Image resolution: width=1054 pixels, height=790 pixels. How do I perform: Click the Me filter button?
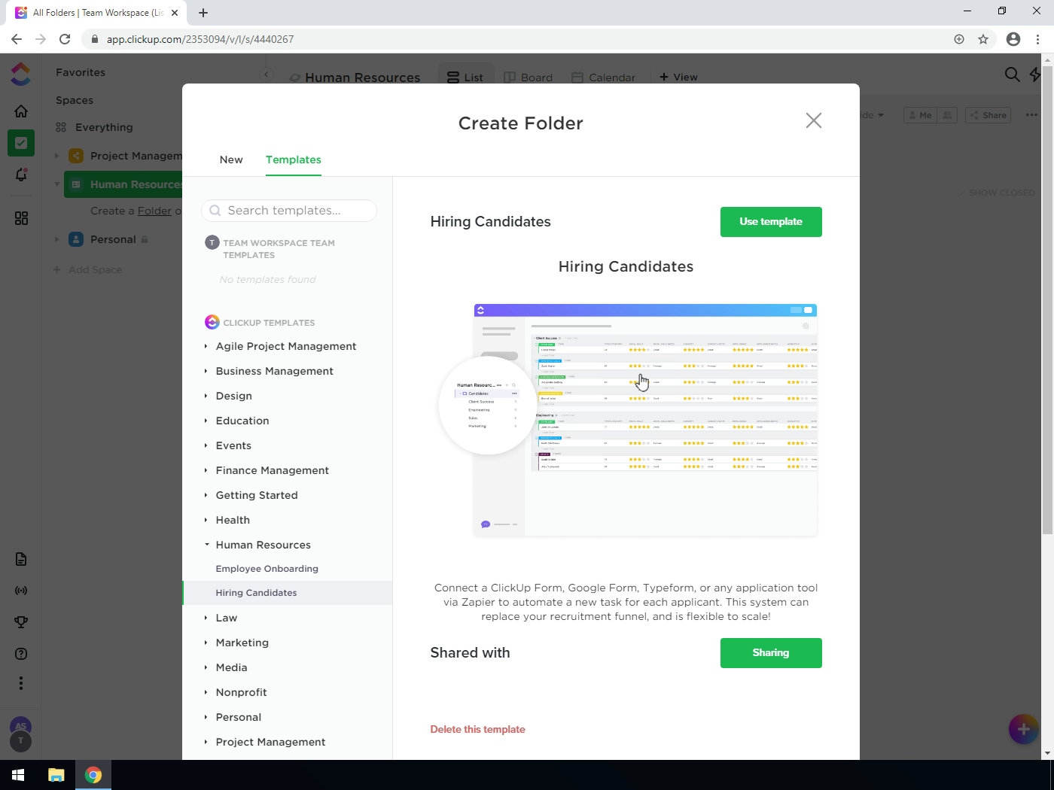point(919,115)
